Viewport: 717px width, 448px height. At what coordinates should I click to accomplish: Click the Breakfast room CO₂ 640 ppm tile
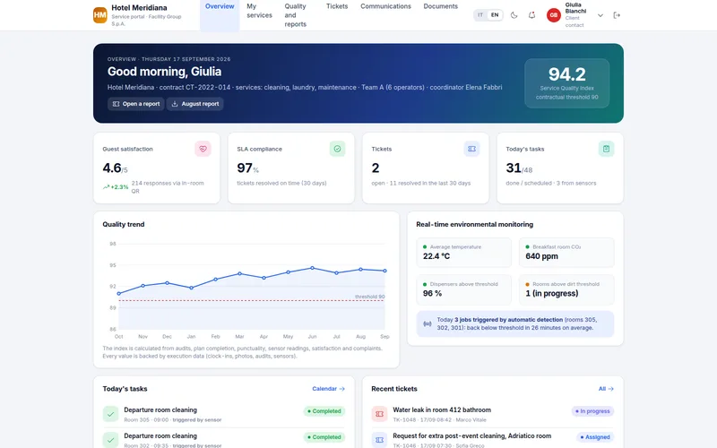pyautogui.click(x=566, y=253)
